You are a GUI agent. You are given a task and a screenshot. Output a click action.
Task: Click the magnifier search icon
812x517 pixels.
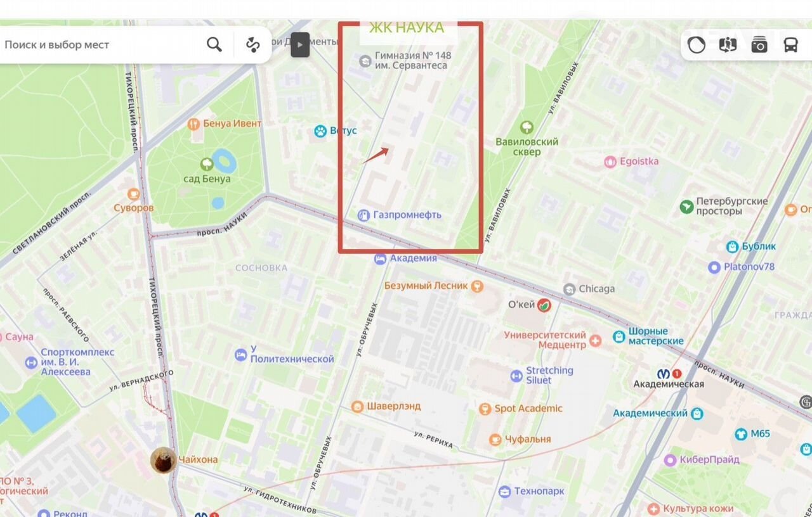tap(214, 44)
